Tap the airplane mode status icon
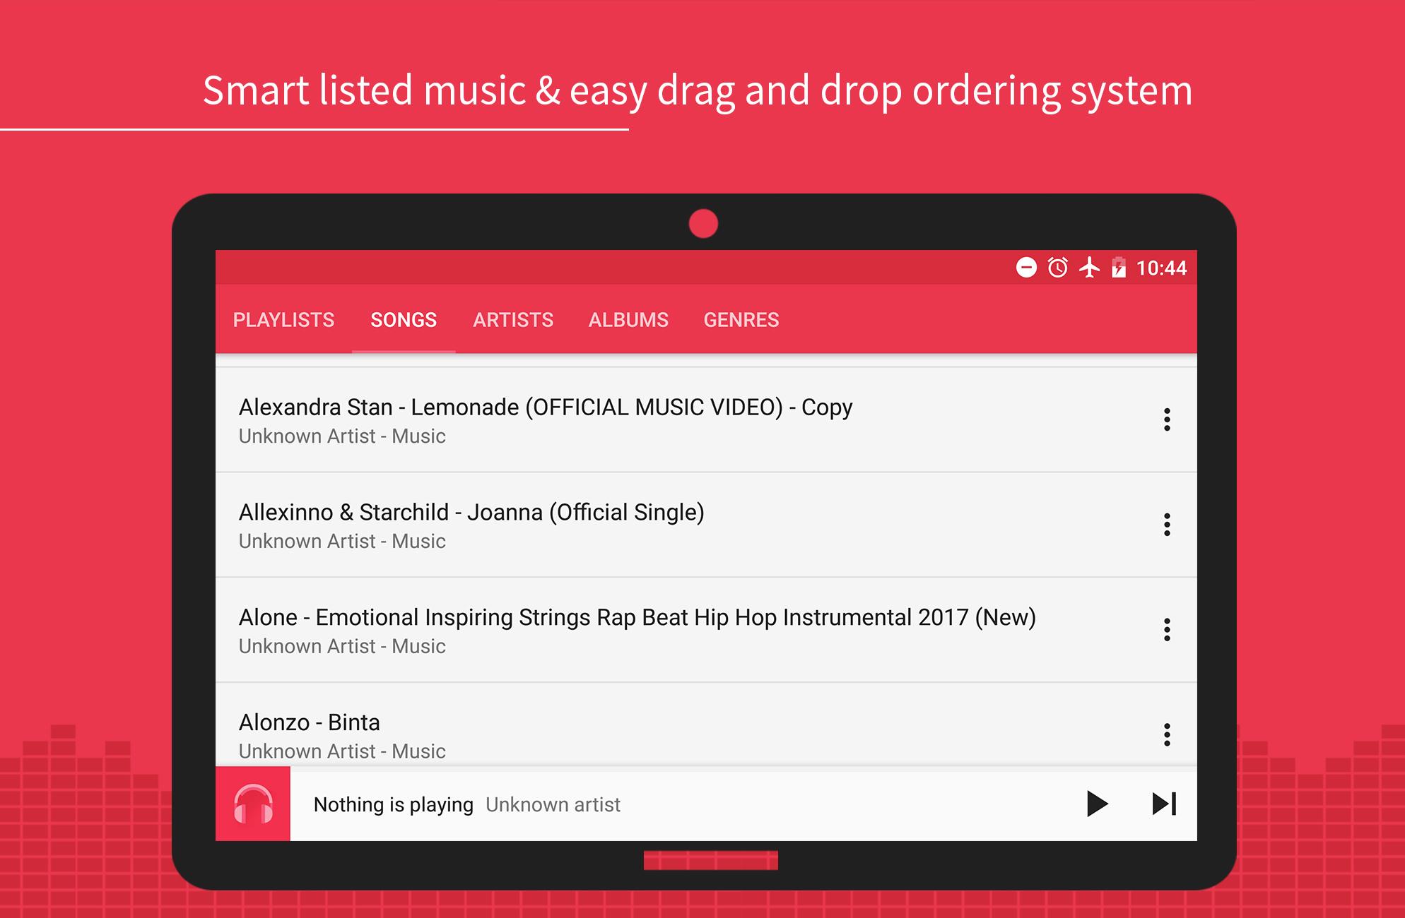 (1090, 268)
